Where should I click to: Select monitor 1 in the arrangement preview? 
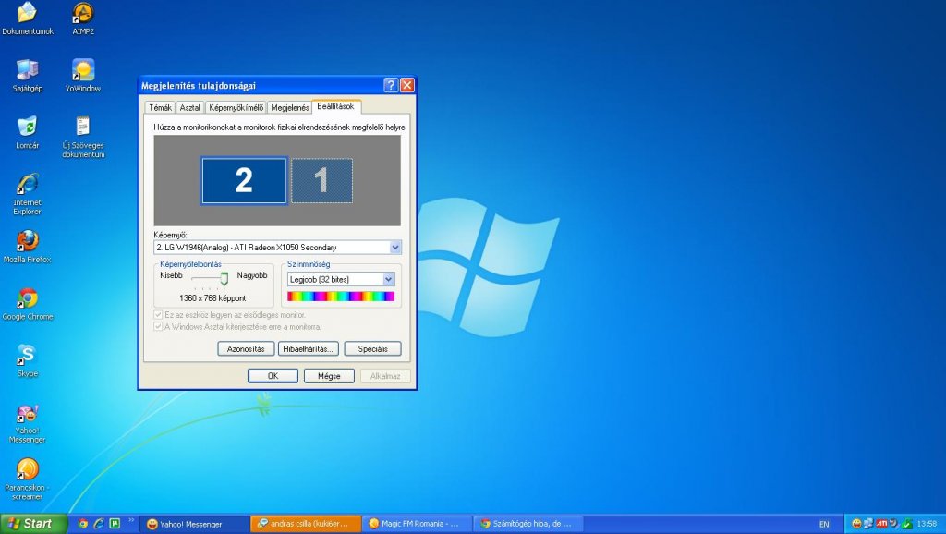[x=321, y=180]
